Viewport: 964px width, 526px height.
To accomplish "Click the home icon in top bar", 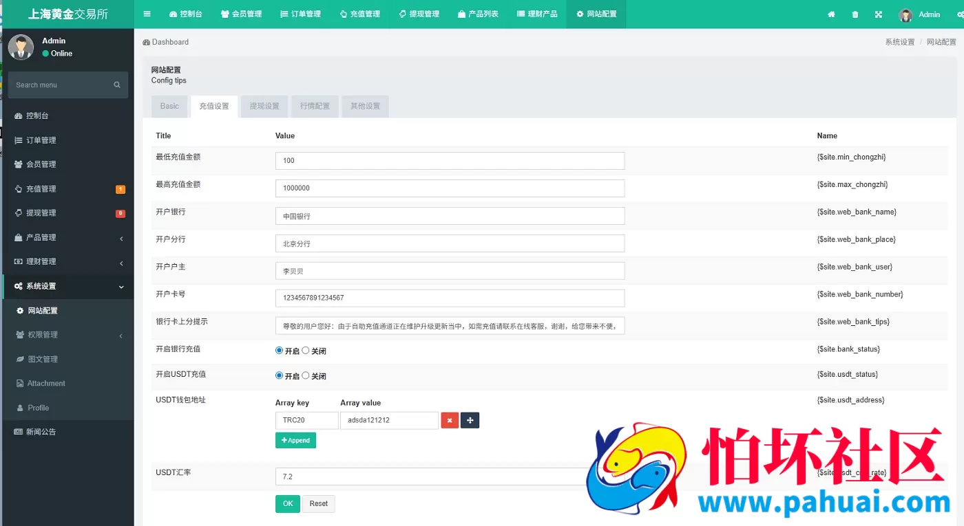I will pos(831,14).
